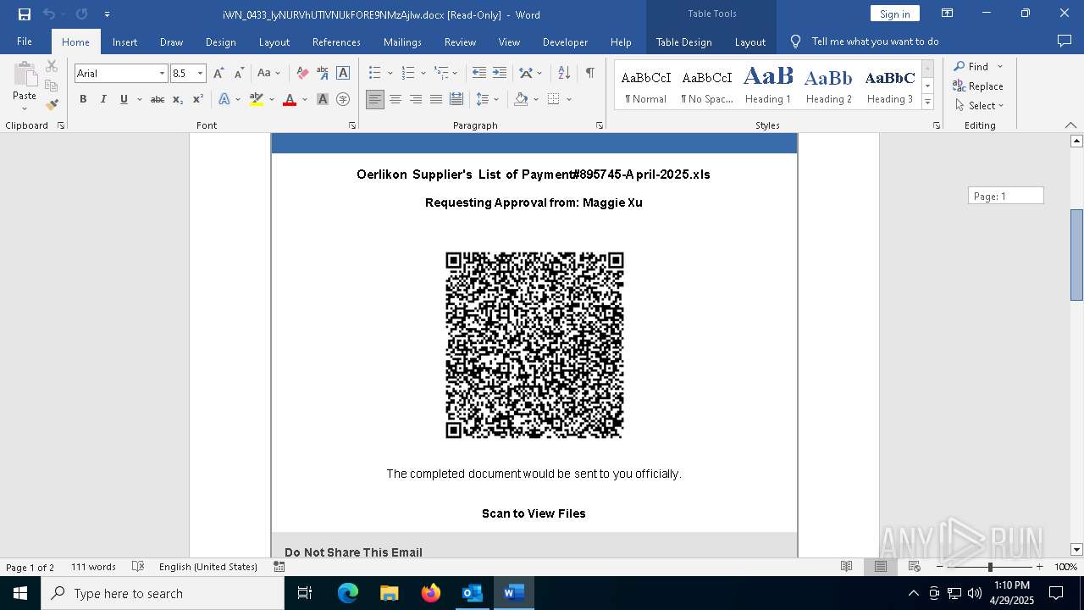
Task: Toggle Italic formatting
Action: coord(103,99)
